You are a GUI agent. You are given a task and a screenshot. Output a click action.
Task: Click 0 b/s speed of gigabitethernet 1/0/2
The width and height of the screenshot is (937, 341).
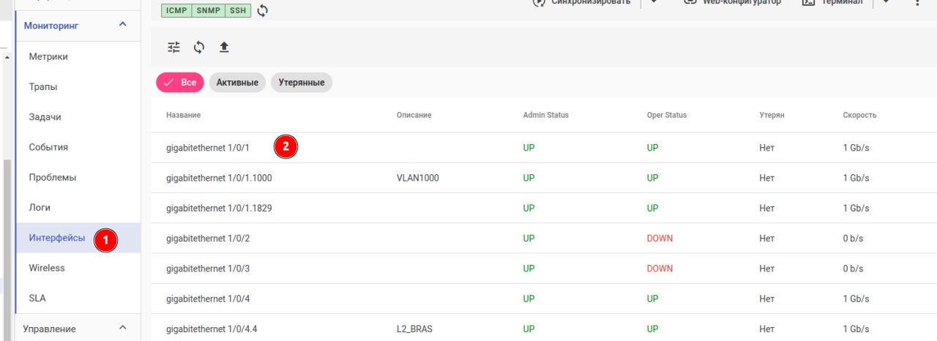pos(854,239)
